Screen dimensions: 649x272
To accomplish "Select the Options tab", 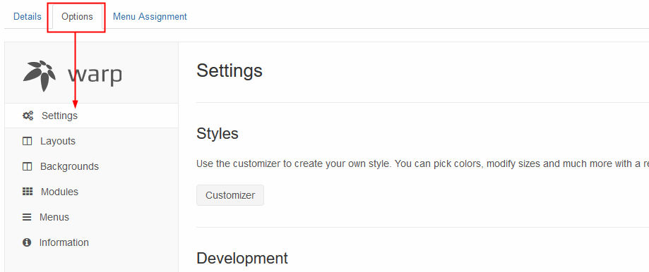I will [x=77, y=16].
